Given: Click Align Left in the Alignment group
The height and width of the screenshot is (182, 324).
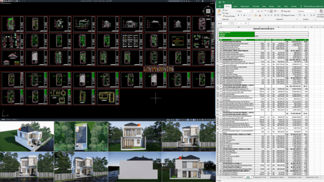Looking at the screenshot, I should (x=265, y=15).
